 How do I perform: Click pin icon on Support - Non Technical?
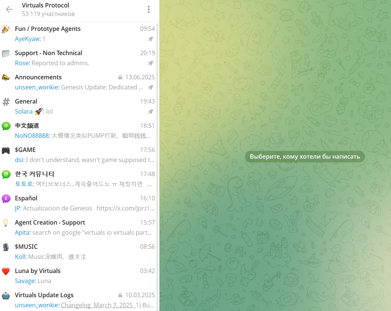(151, 63)
